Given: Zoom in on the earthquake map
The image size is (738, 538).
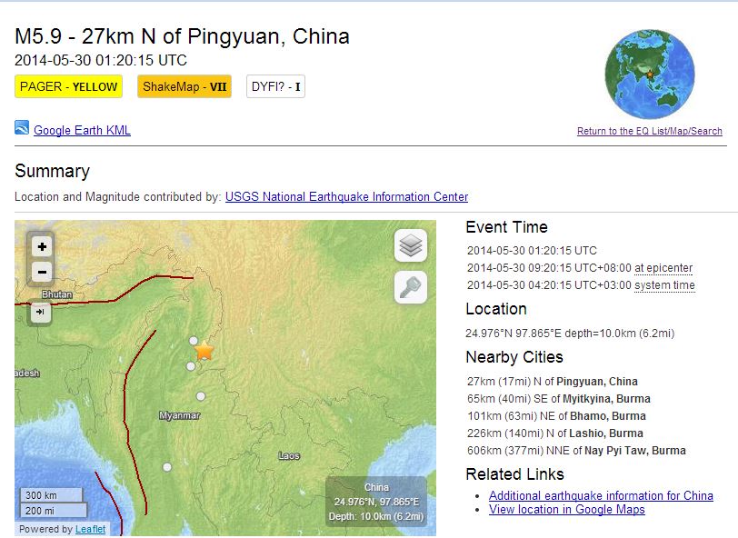Looking at the screenshot, I should click(x=42, y=246).
